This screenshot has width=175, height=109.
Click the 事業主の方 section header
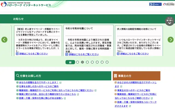pos(136,76)
